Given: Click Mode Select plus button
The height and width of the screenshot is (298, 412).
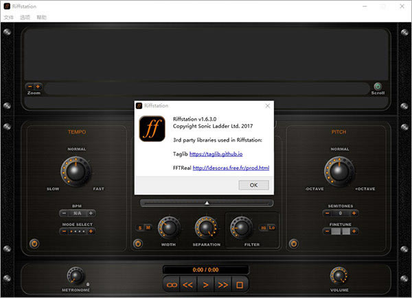Looking at the screenshot, I should [91, 231].
